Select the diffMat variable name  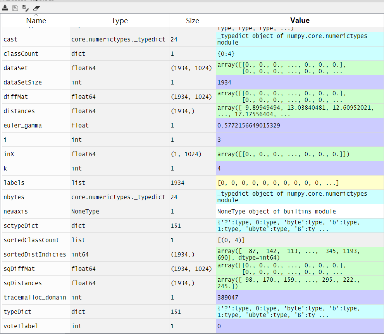coord(15,97)
